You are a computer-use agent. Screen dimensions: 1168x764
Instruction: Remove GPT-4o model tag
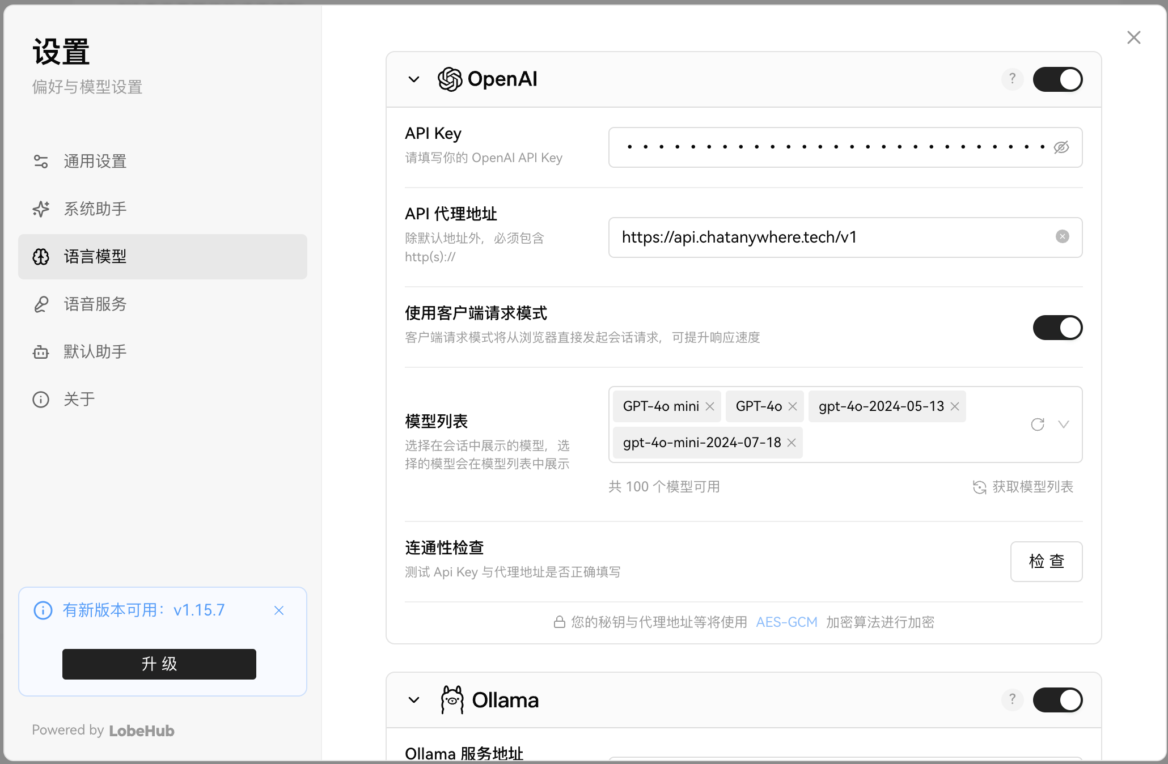coord(793,406)
